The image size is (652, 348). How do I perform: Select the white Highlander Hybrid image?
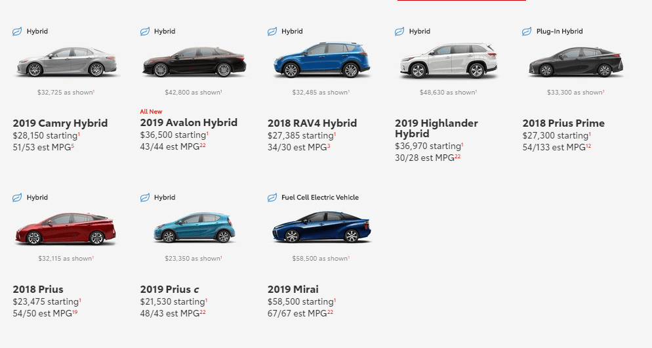[449, 60]
